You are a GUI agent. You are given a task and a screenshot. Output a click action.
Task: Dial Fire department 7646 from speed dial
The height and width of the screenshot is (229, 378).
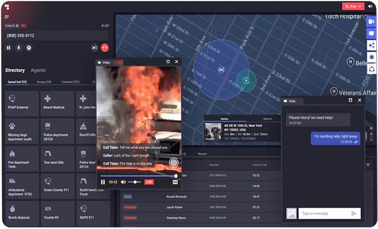coord(22,159)
